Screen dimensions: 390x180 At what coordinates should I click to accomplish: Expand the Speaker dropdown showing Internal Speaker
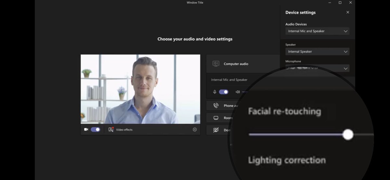(317, 51)
